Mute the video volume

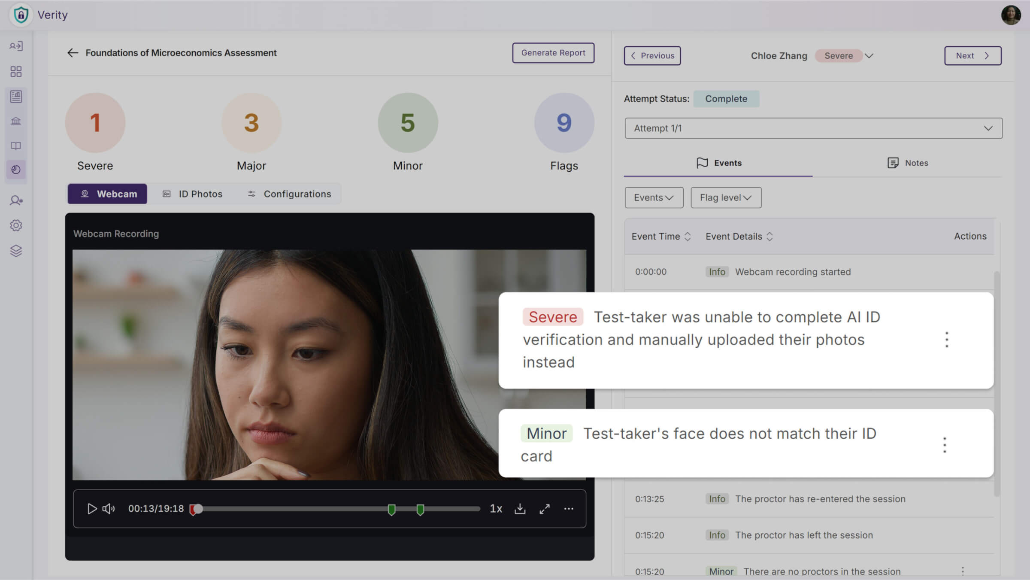tap(108, 509)
